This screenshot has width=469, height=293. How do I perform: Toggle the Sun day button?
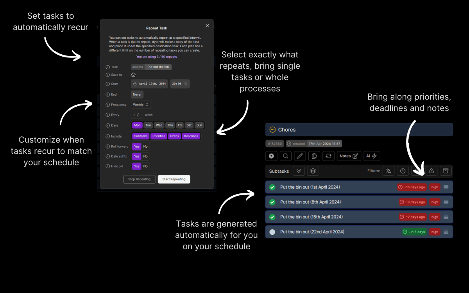coord(199,125)
